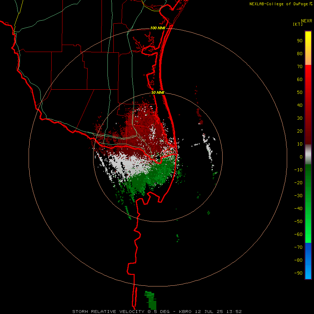The width and height of the screenshot is (314, 314).
Task: Click the -30 value on the velocity legend
Action: [x=298, y=196]
